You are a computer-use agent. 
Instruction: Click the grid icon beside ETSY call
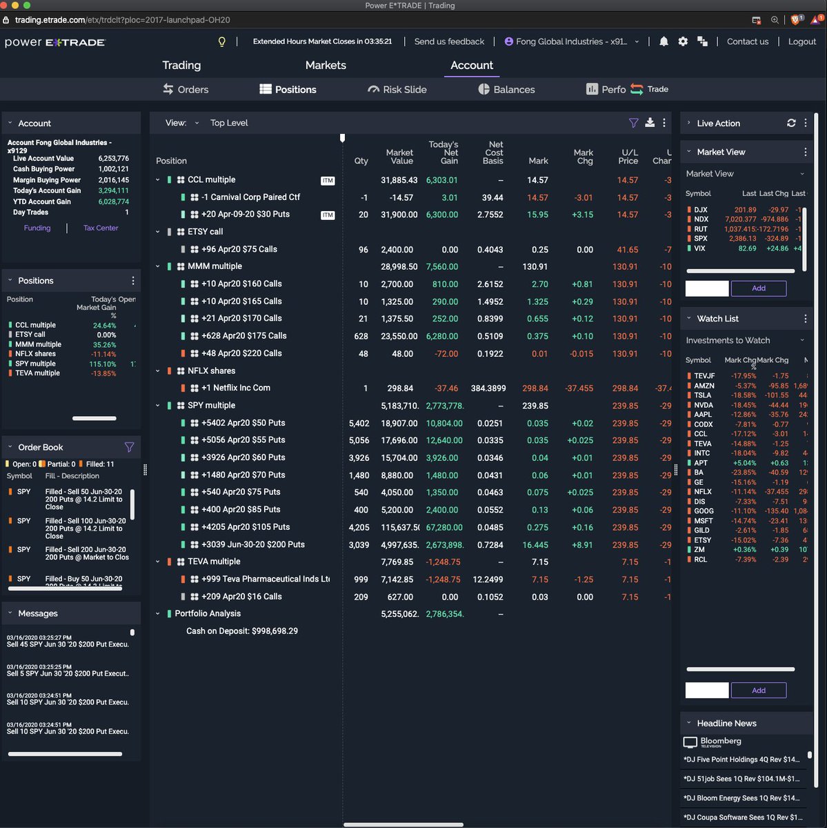(x=181, y=232)
